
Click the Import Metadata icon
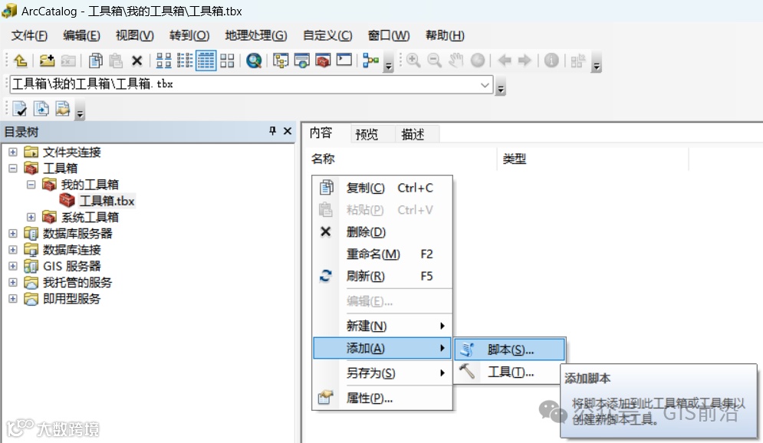click(x=41, y=108)
